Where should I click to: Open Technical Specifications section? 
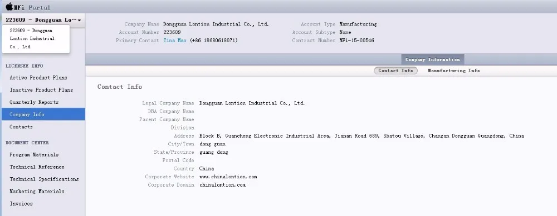[44, 179]
